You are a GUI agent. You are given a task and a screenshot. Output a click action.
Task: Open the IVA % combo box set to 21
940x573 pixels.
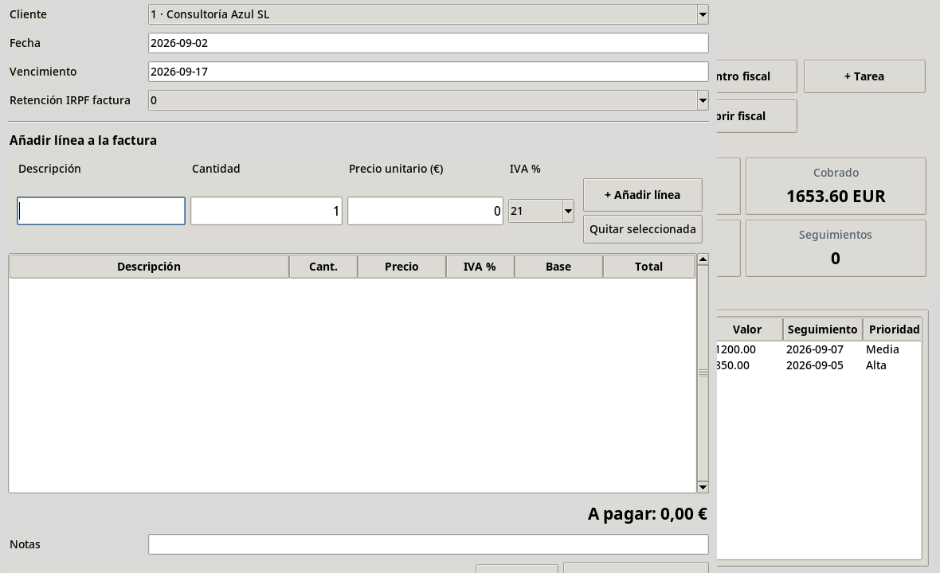(541, 211)
